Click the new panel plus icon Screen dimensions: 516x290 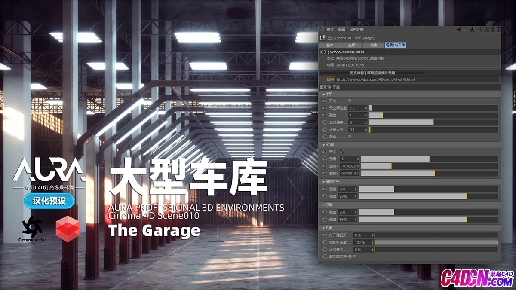[x=499, y=30]
